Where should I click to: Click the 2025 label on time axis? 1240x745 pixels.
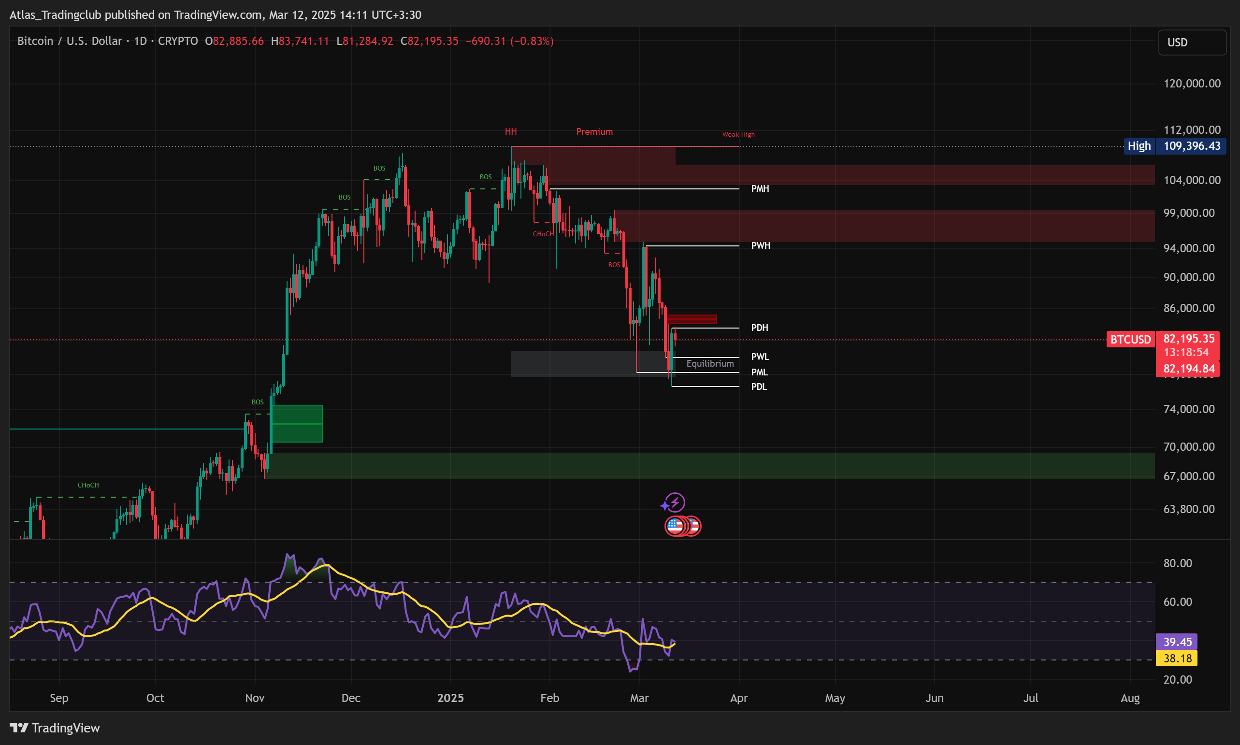[x=450, y=698]
